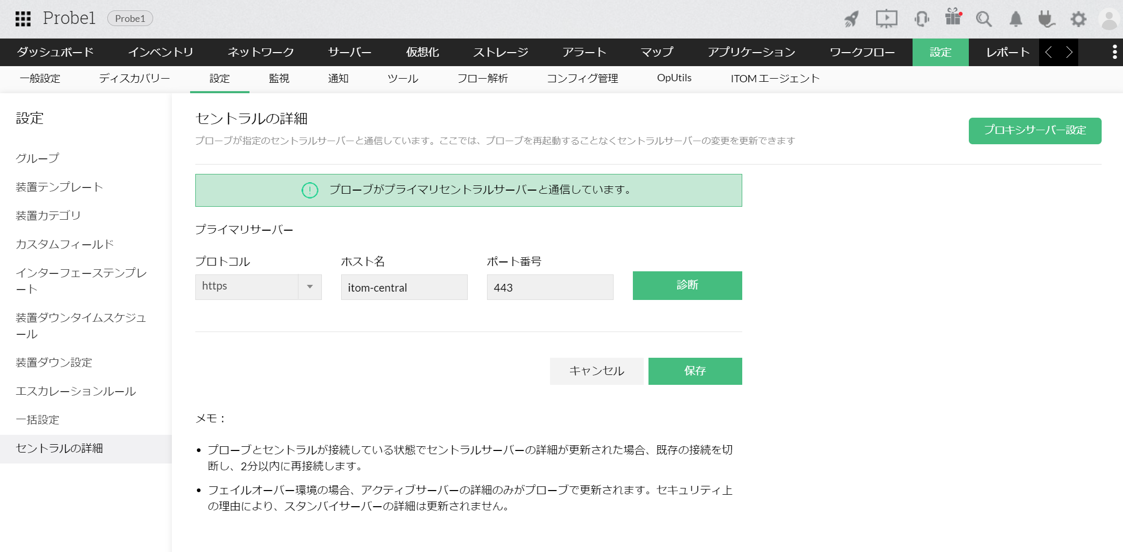Switch to the アラート tab
The width and height of the screenshot is (1123, 552).
tap(584, 52)
